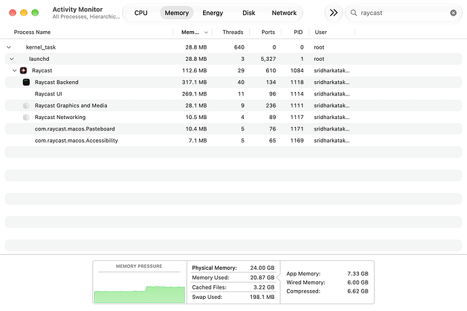This screenshot has height=311, width=467.
Task: Collapse the kernel_task tree row
Action: coord(9,47)
